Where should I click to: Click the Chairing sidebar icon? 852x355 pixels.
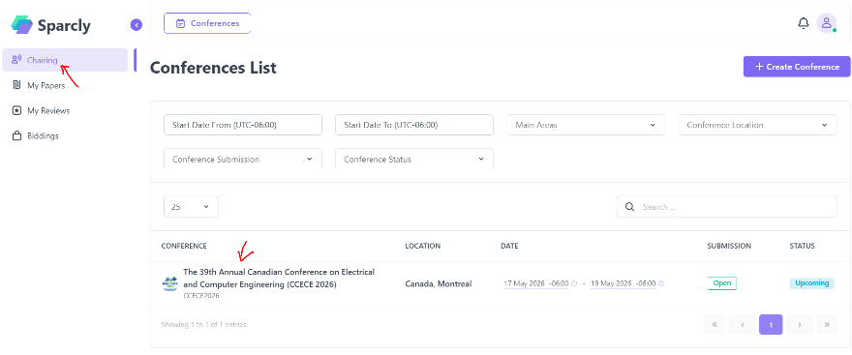pyautogui.click(x=16, y=60)
